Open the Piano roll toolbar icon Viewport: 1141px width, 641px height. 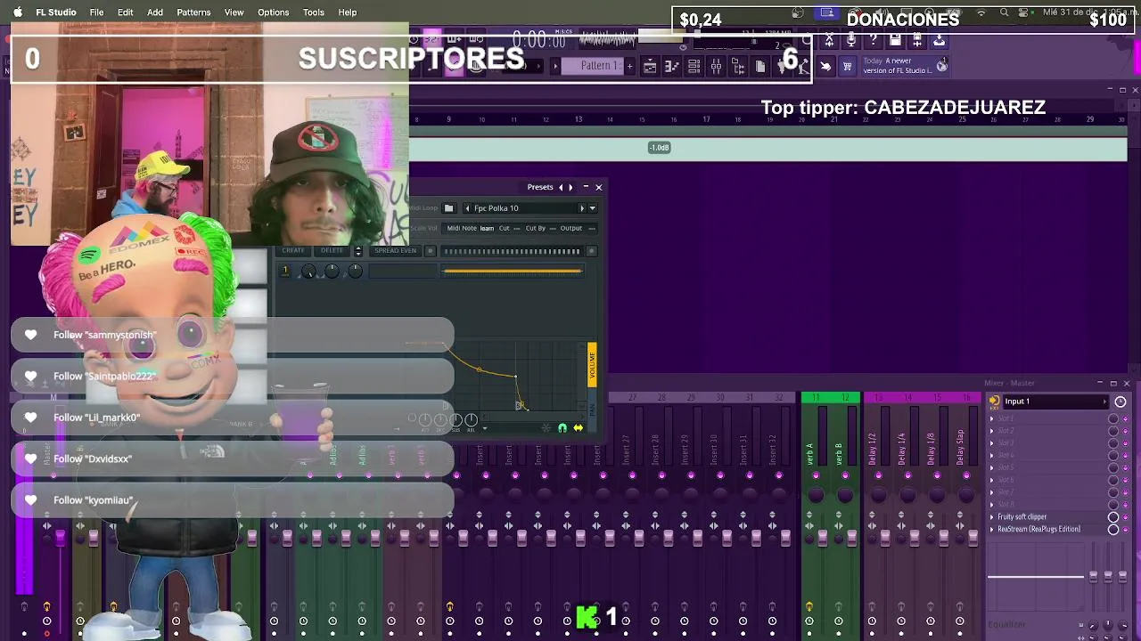[x=672, y=66]
